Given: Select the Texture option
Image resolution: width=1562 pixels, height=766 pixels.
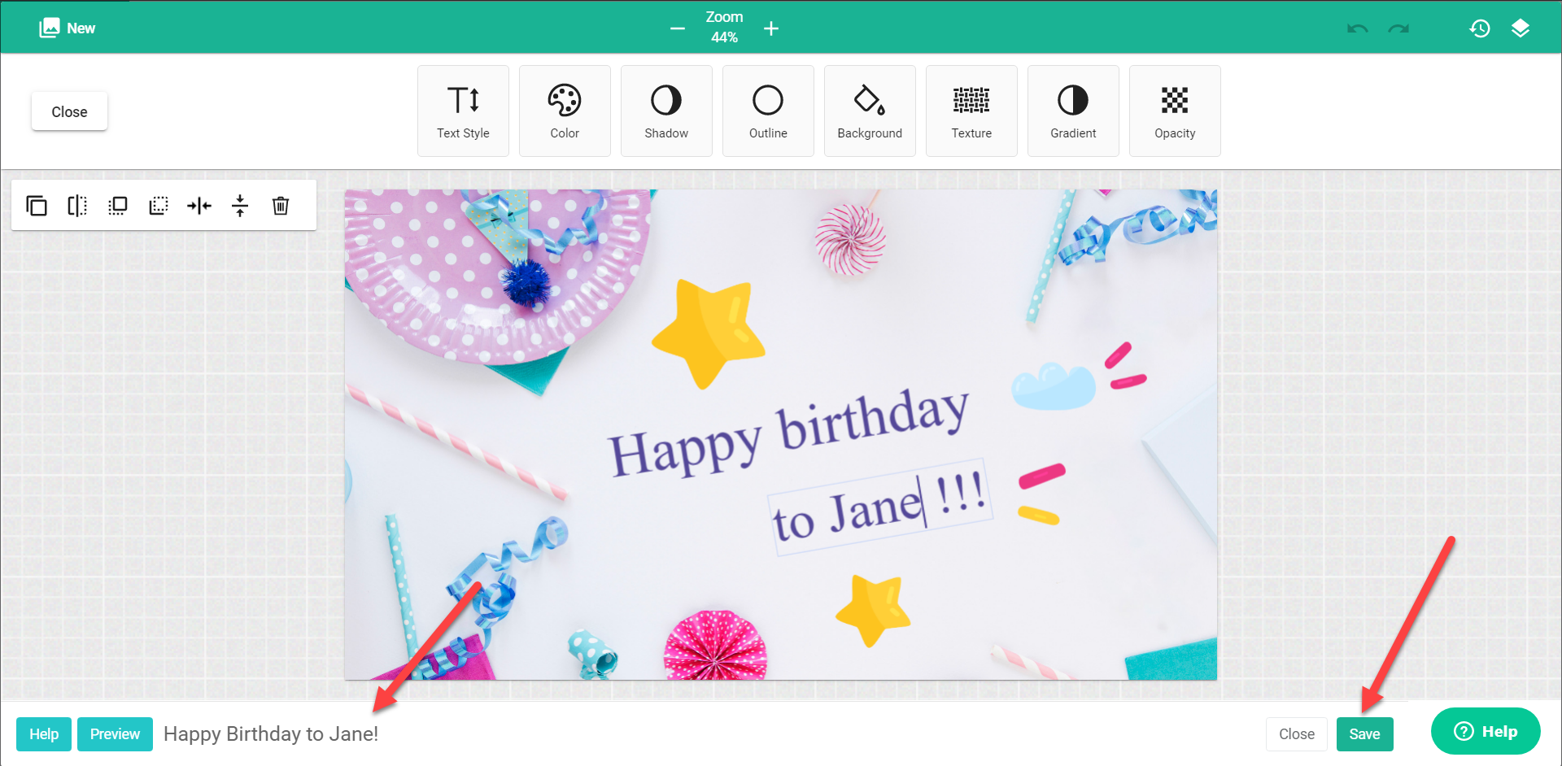Looking at the screenshot, I should [971, 111].
